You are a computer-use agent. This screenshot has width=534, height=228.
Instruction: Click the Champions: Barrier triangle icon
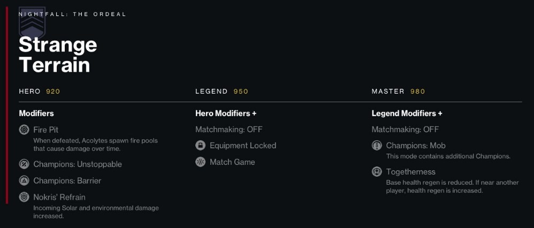click(x=24, y=180)
